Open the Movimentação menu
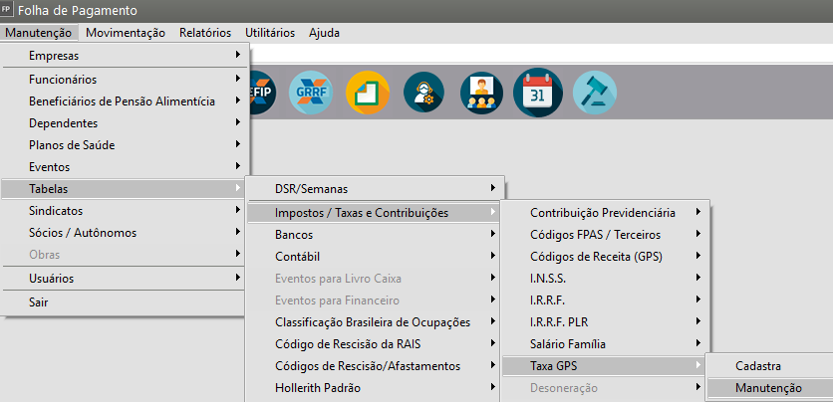 click(126, 32)
